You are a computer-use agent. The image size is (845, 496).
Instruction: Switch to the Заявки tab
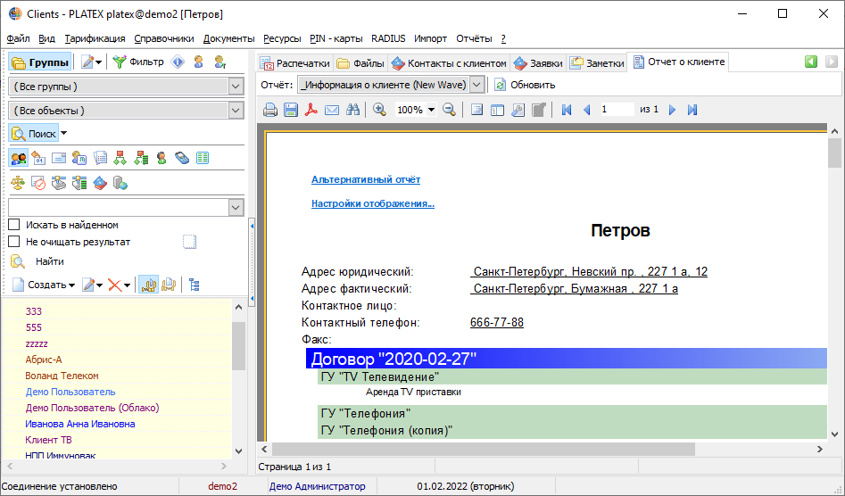(x=538, y=63)
